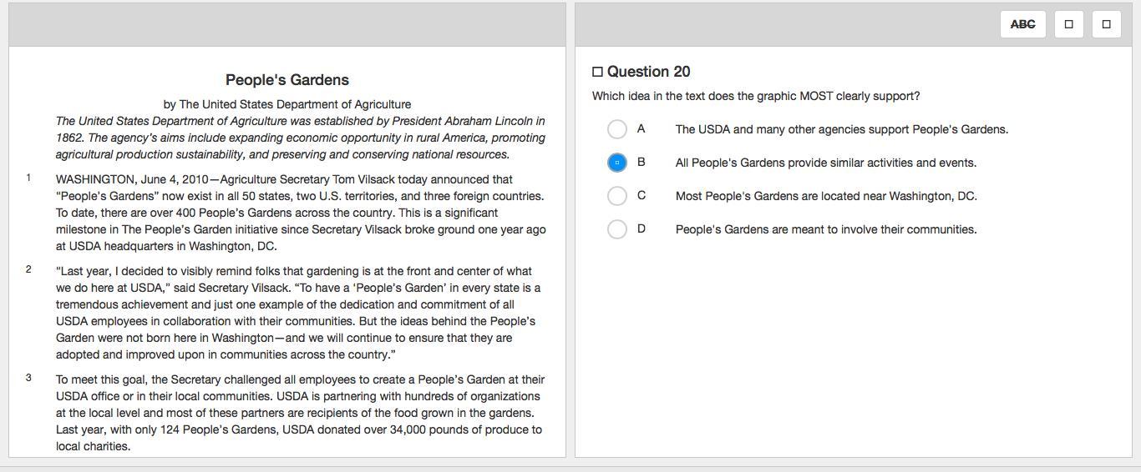Click paragraph number 2 in the passage margin

(28, 269)
